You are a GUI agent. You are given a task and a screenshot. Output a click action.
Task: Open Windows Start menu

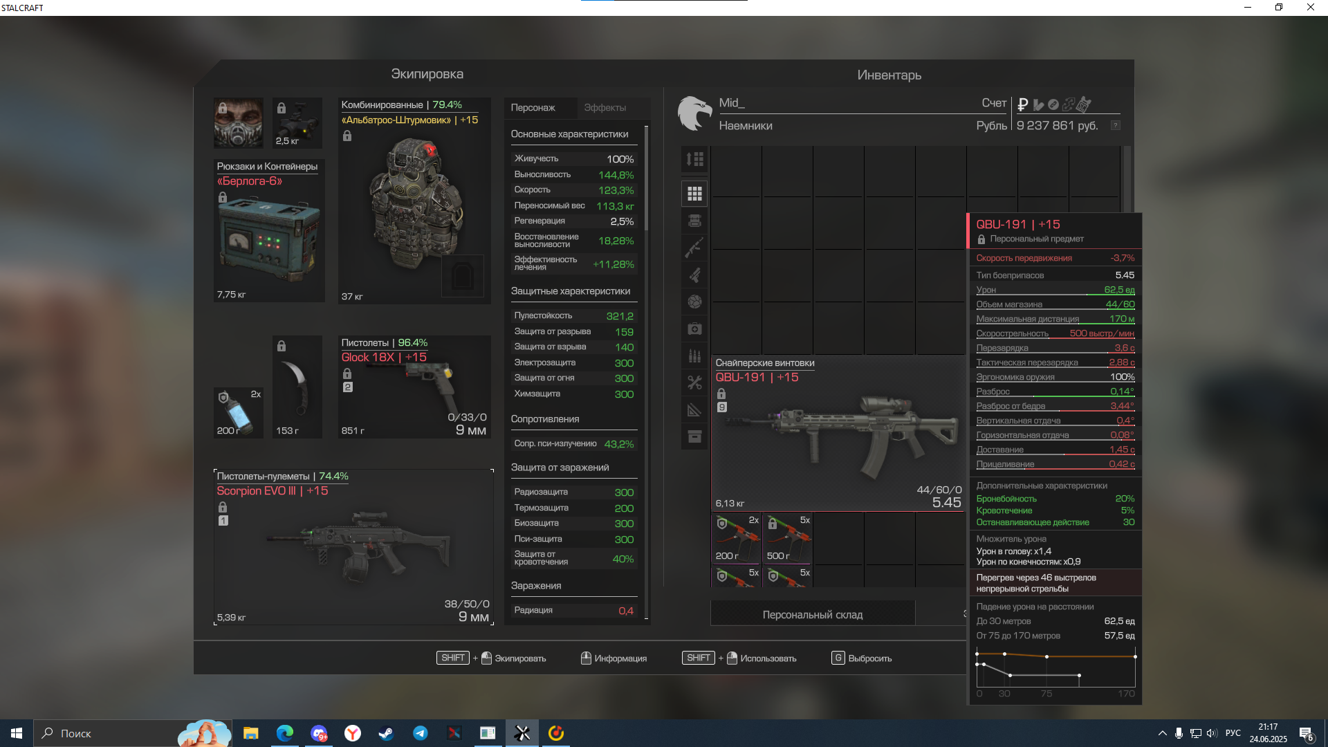pyautogui.click(x=17, y=733)
